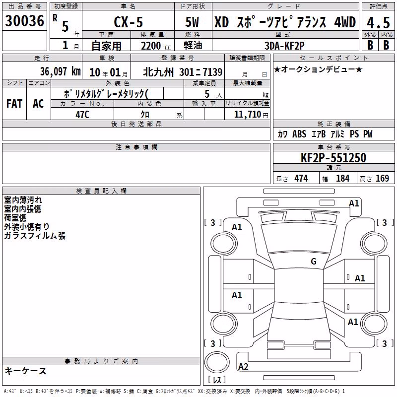
Task: Click the 初度登録 header
Action: coord(66,6)
